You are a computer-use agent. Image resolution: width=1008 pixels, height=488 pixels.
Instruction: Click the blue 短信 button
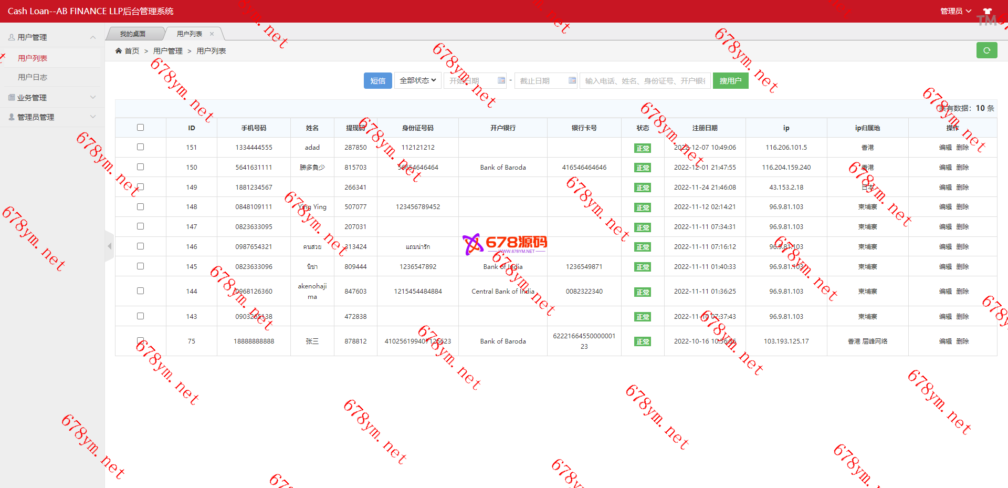coord(377,80)
